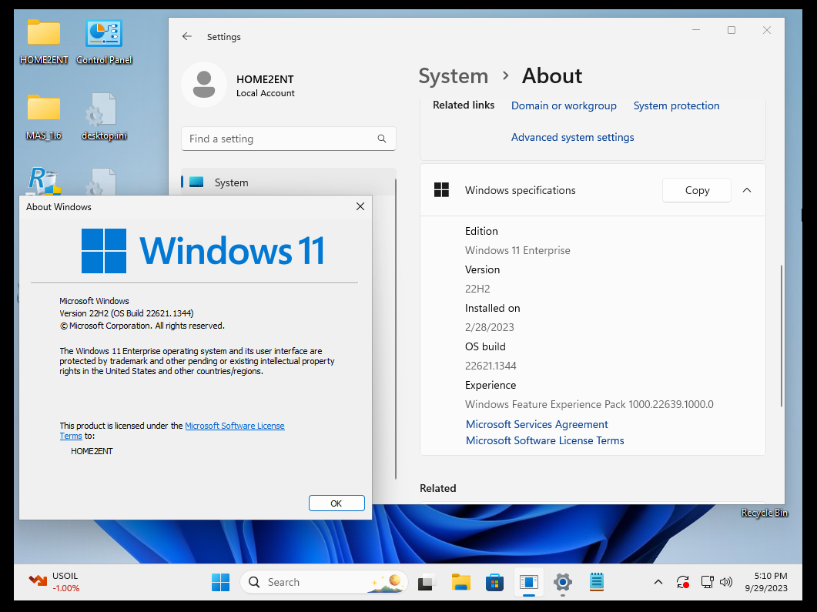Select System in the Settings sidebar
This screenshot has width=817, height=612.
tap(288, 182)
